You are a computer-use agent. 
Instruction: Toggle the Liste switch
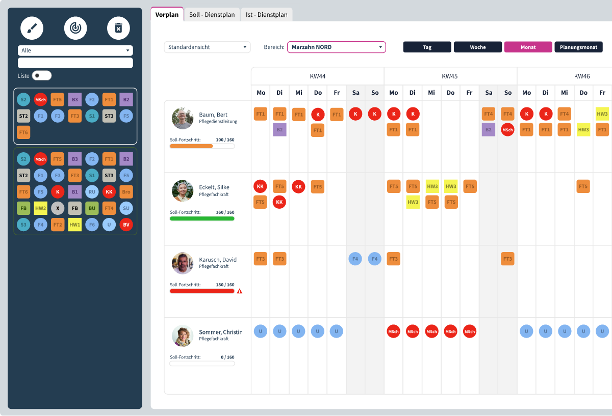tap(42, 76)
